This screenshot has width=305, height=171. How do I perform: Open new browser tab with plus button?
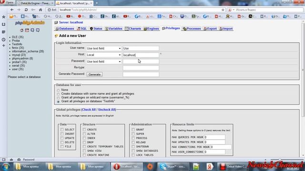click(97, 3)
